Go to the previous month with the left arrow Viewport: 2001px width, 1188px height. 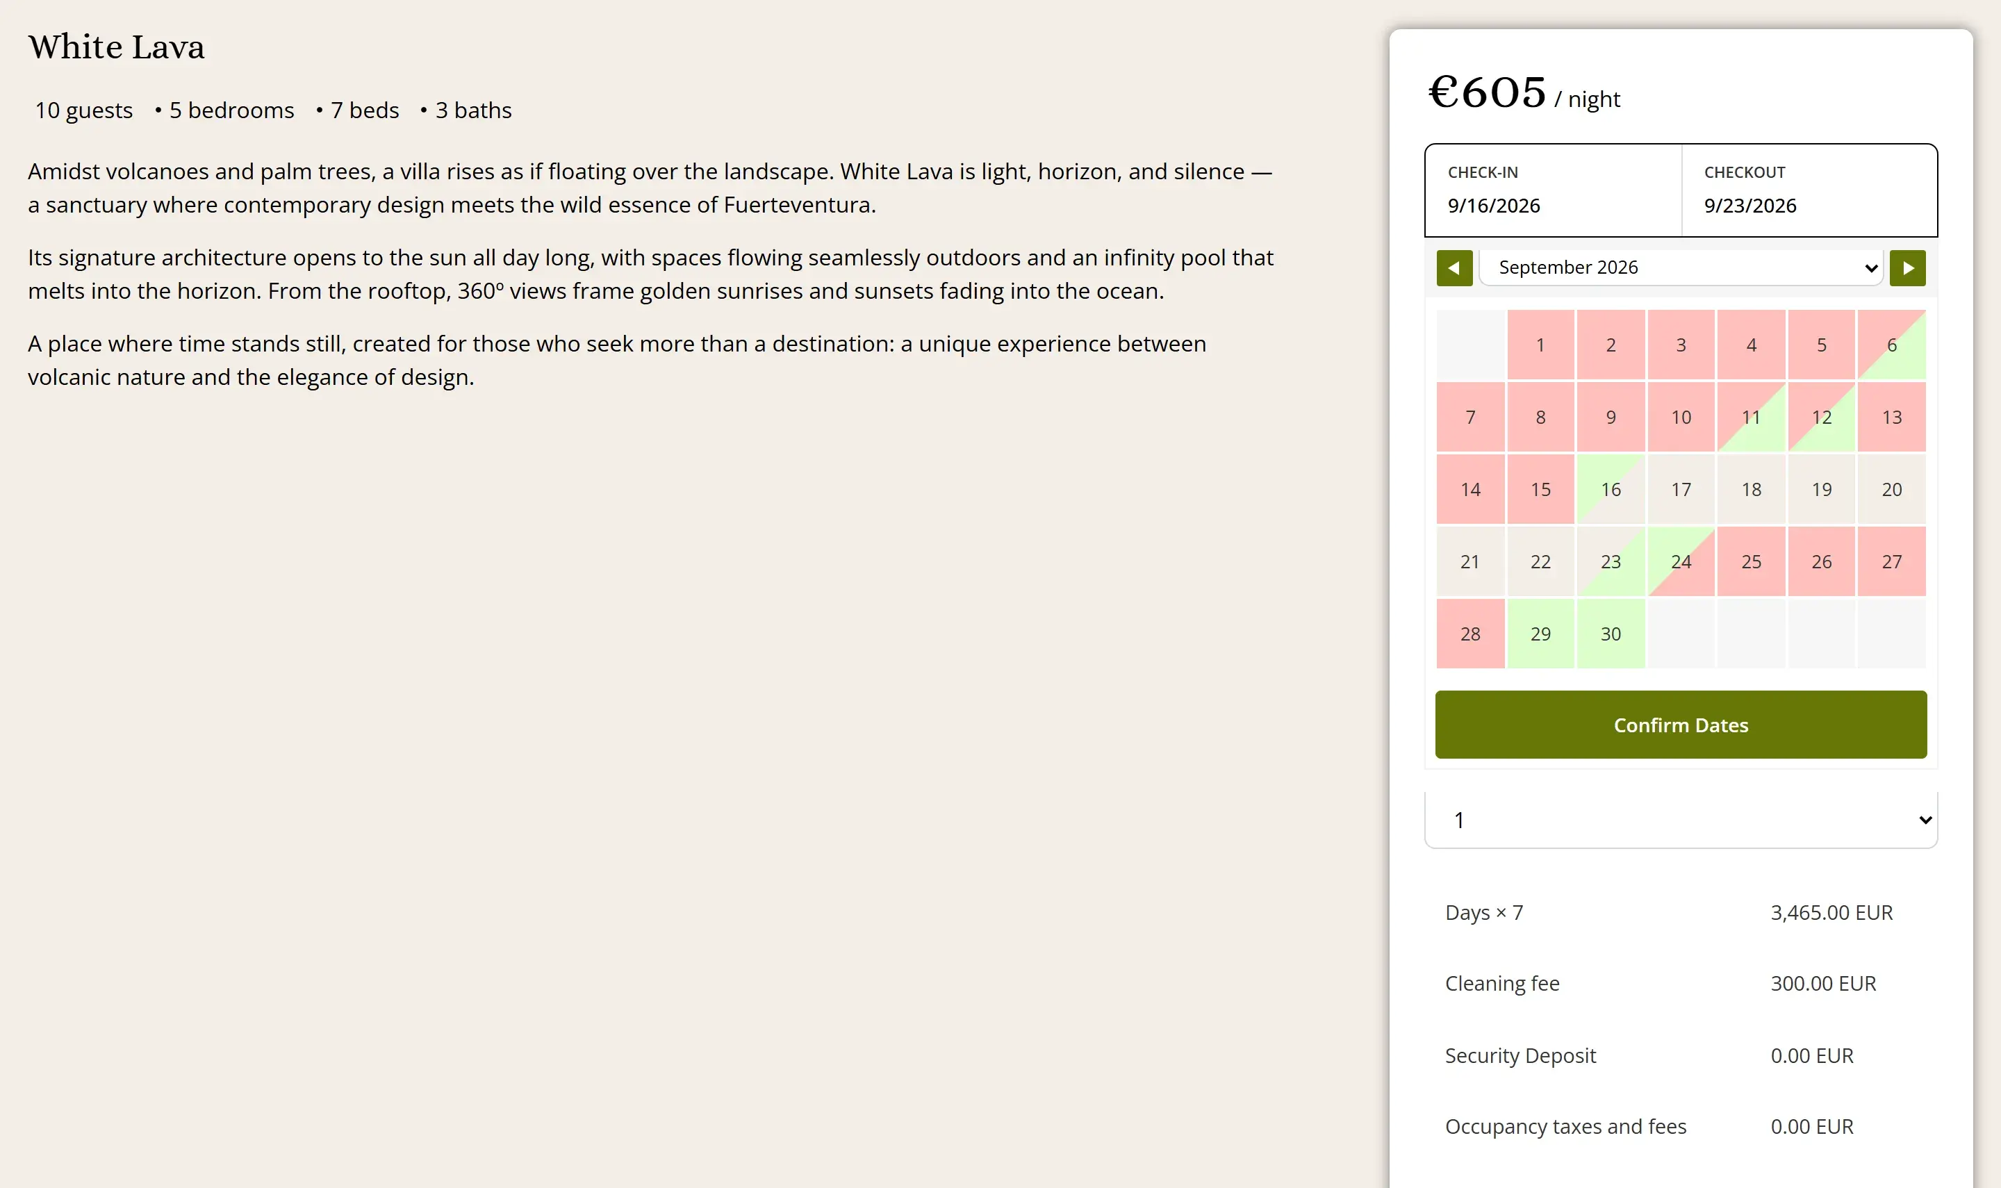click(1454, 268)
